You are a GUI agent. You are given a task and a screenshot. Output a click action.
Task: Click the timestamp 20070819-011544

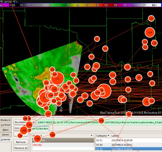(122, 149)
